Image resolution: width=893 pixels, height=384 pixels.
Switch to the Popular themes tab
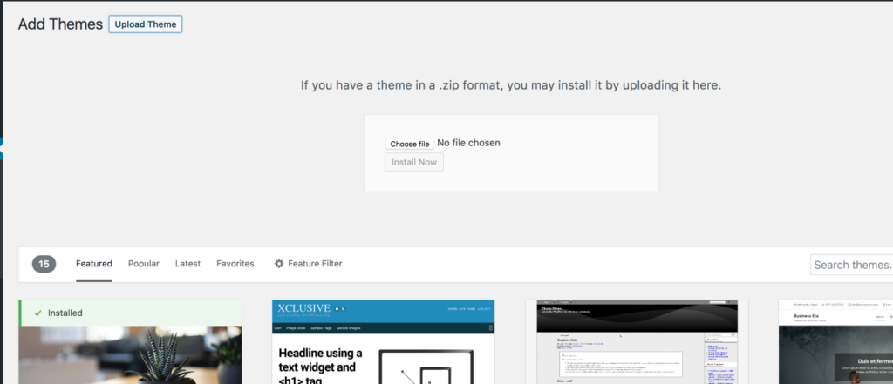(x=144, y=264)
